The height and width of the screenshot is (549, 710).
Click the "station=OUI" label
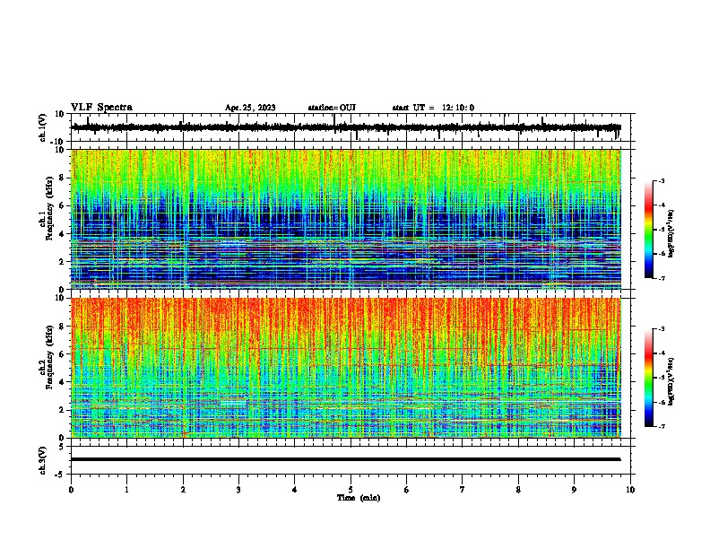click(x=332, y=108)
